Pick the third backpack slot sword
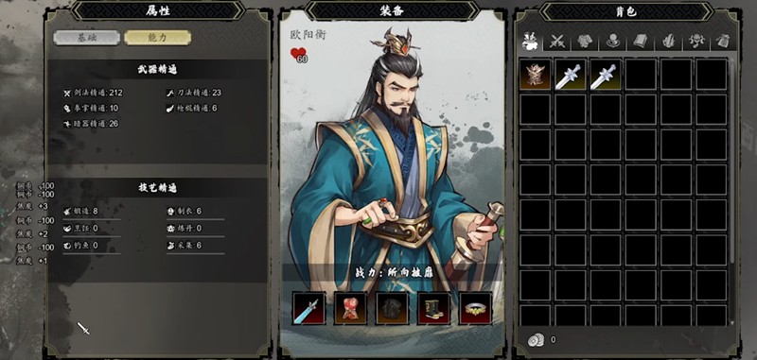The height and width of the screenshot is (360, 757). click(x=606, y=75)
